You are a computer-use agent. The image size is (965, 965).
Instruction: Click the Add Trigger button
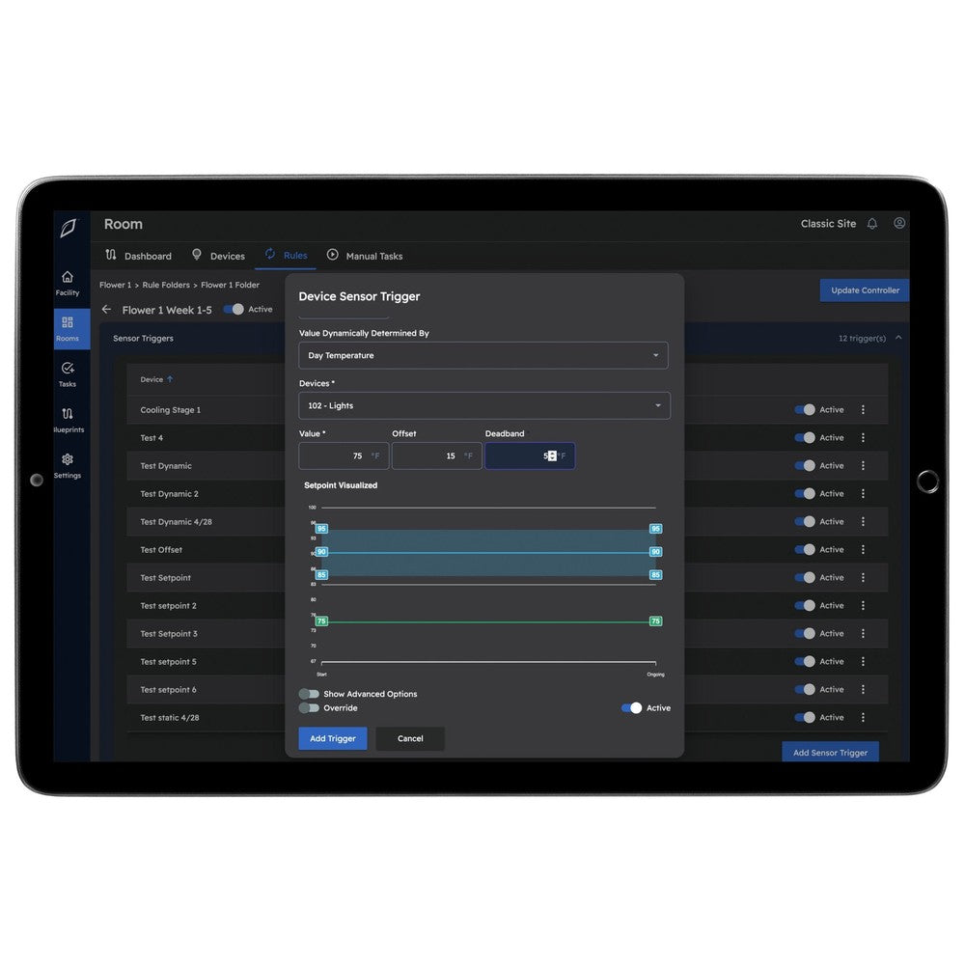[332, 738]
